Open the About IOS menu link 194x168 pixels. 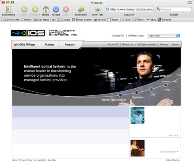113,44
